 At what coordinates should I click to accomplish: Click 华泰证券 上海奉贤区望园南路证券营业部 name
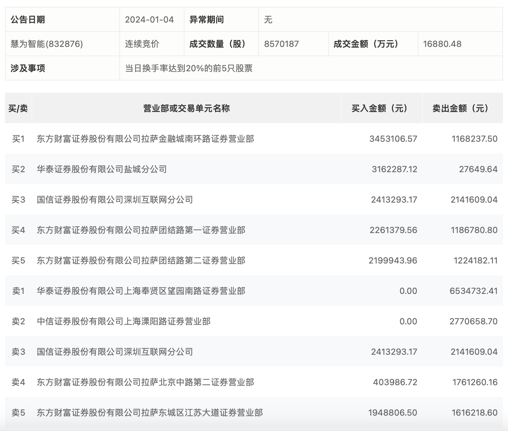[x=141, y=291]
